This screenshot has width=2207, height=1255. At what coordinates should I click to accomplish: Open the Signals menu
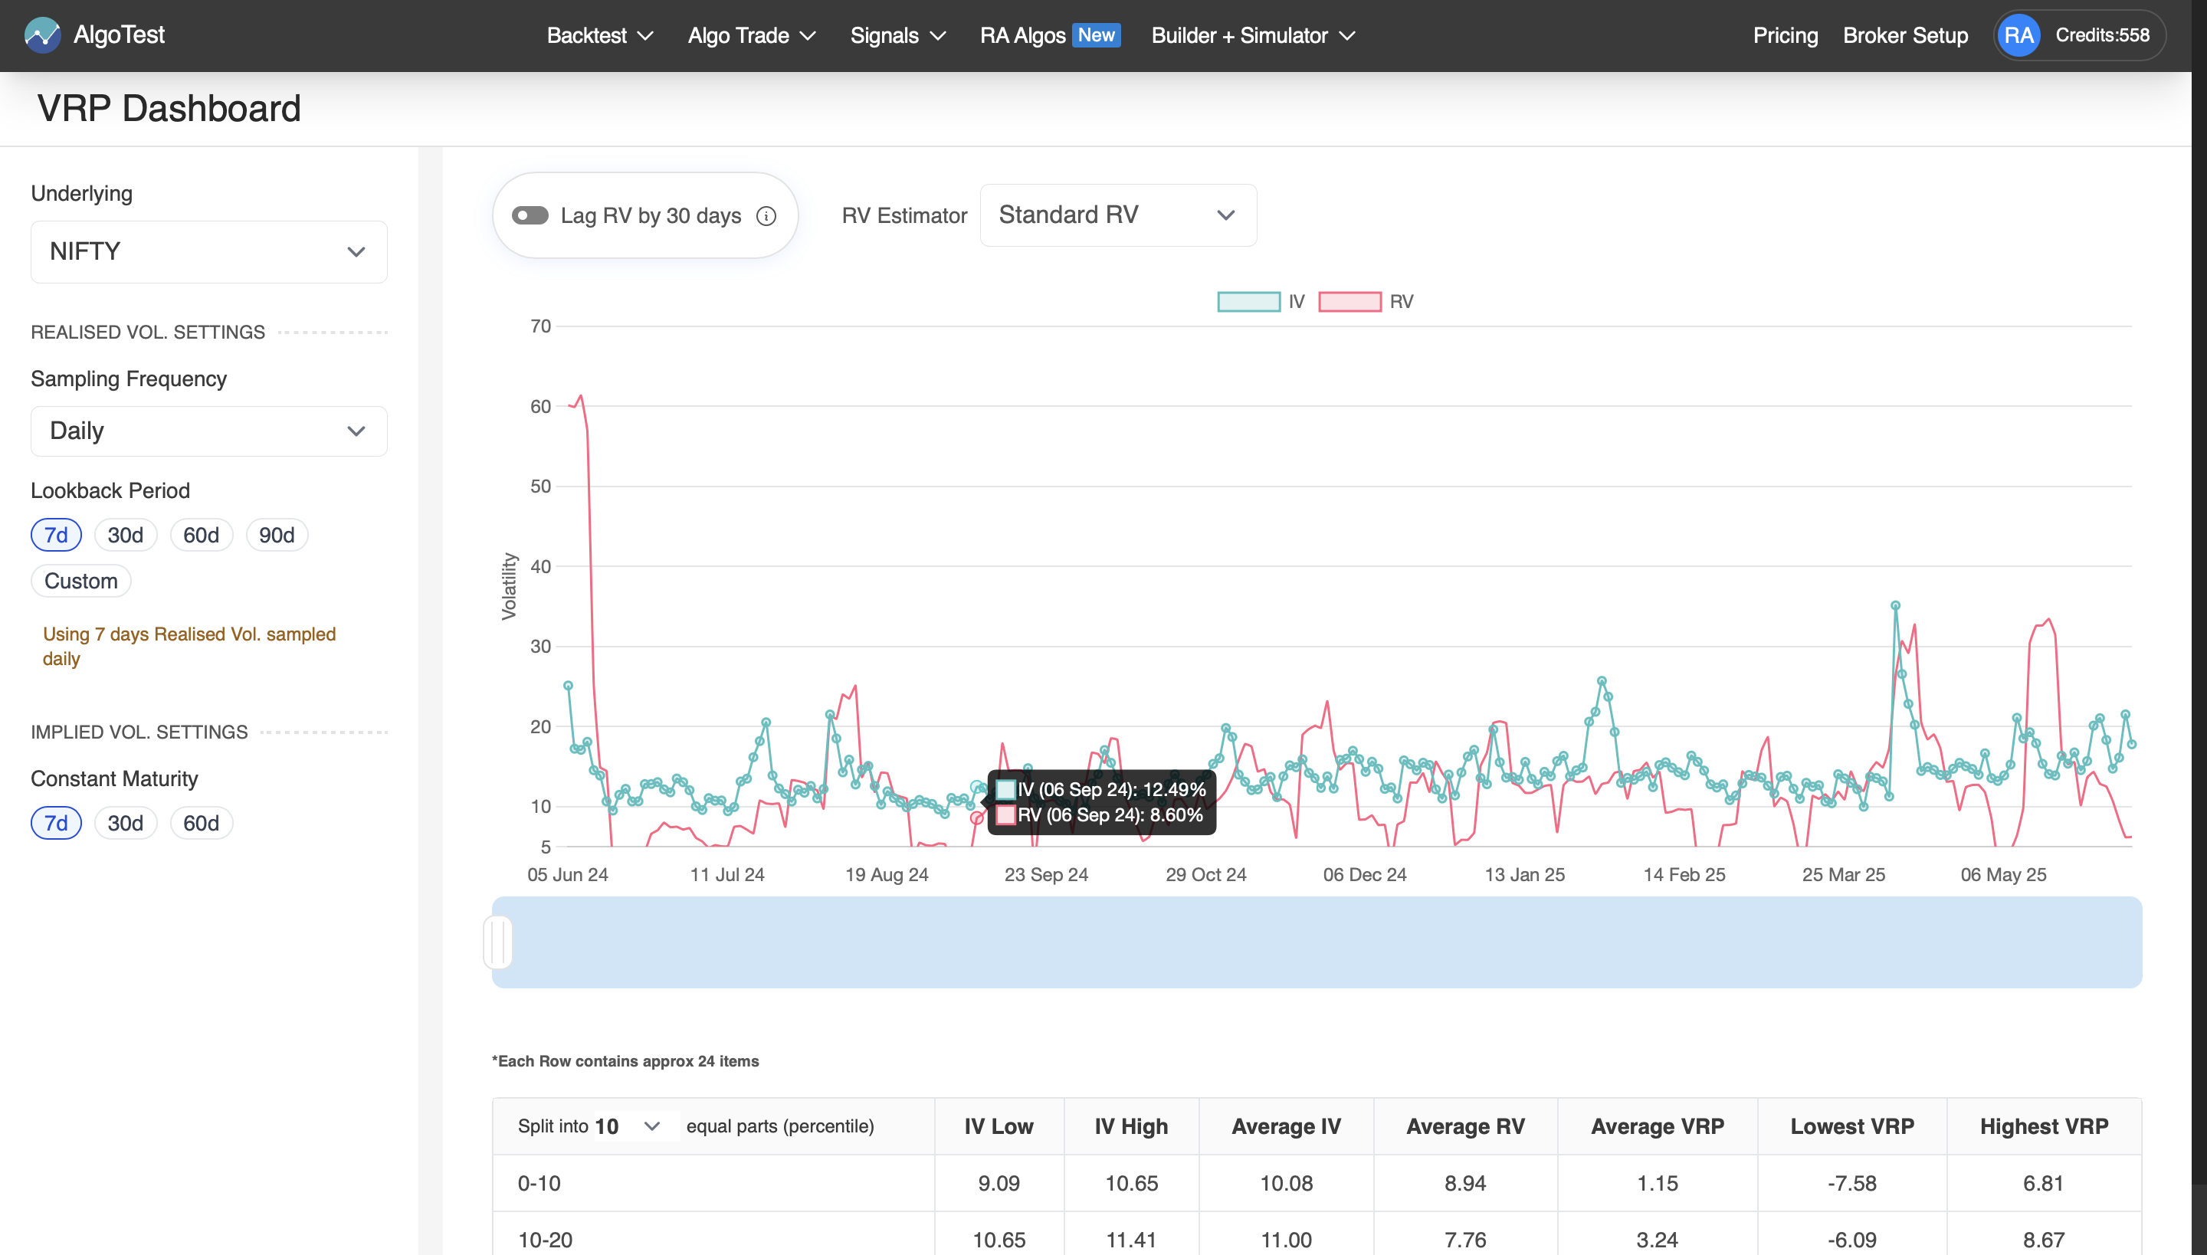pos(897,35)
